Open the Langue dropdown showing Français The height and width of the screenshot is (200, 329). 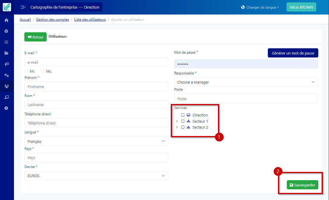[x=96, y=141]
